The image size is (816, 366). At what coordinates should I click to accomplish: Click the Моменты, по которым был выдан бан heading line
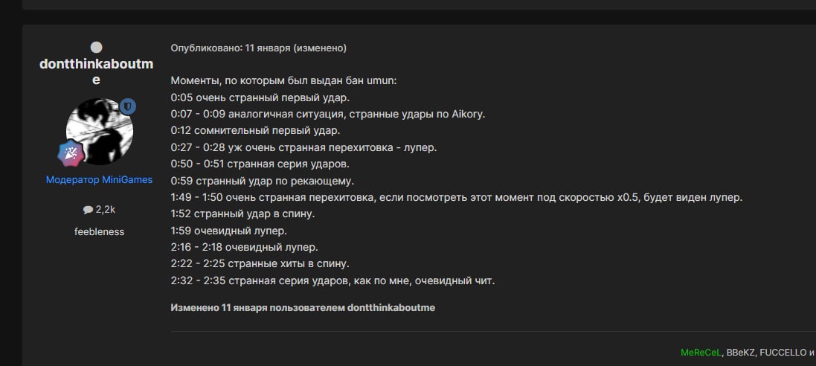click(x=283, y=80)
